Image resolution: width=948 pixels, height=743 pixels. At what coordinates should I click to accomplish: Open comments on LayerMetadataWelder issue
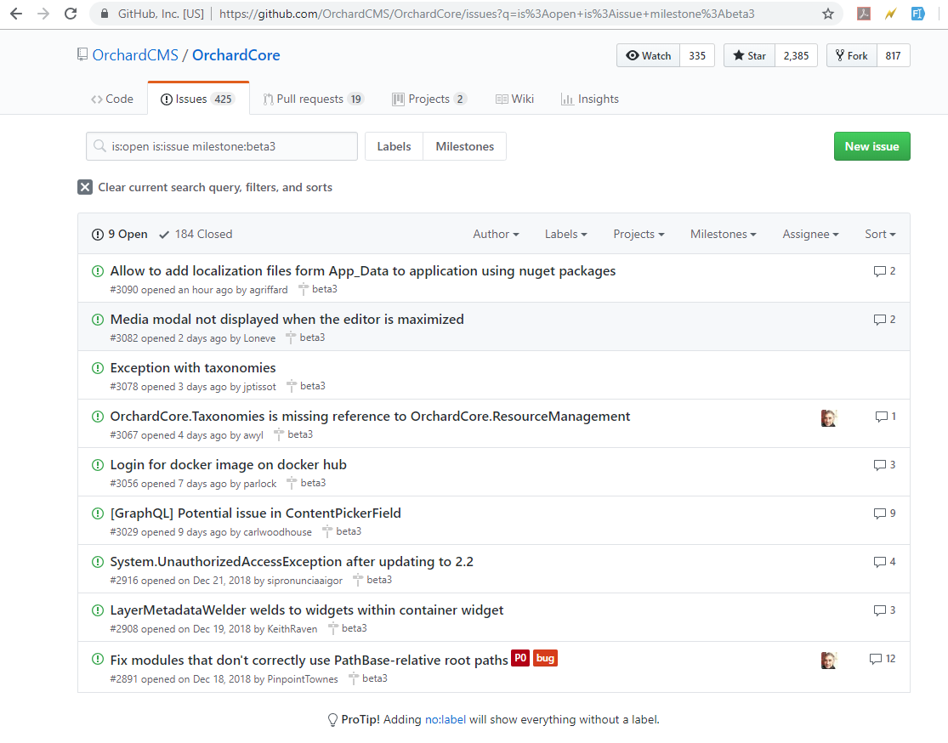click(x=884, y=610)
